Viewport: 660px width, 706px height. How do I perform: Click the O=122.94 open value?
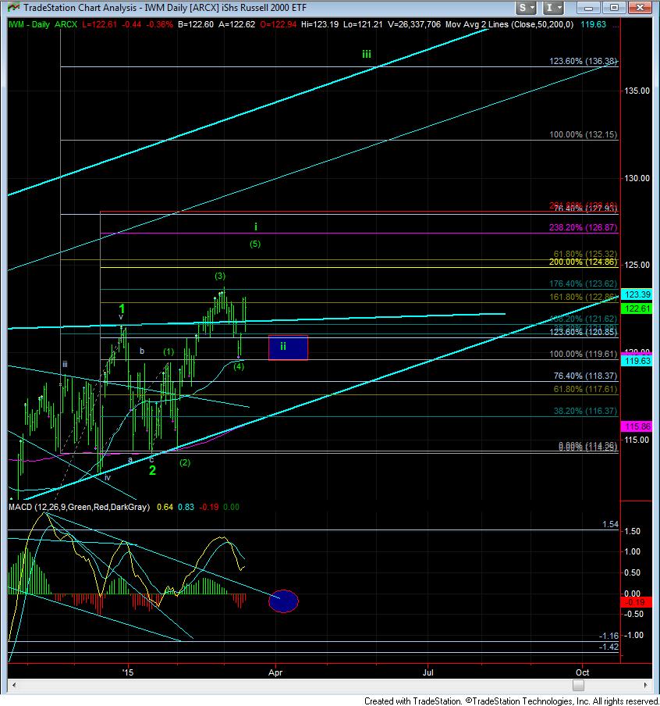pyautogui.click(x=279, y=24)
